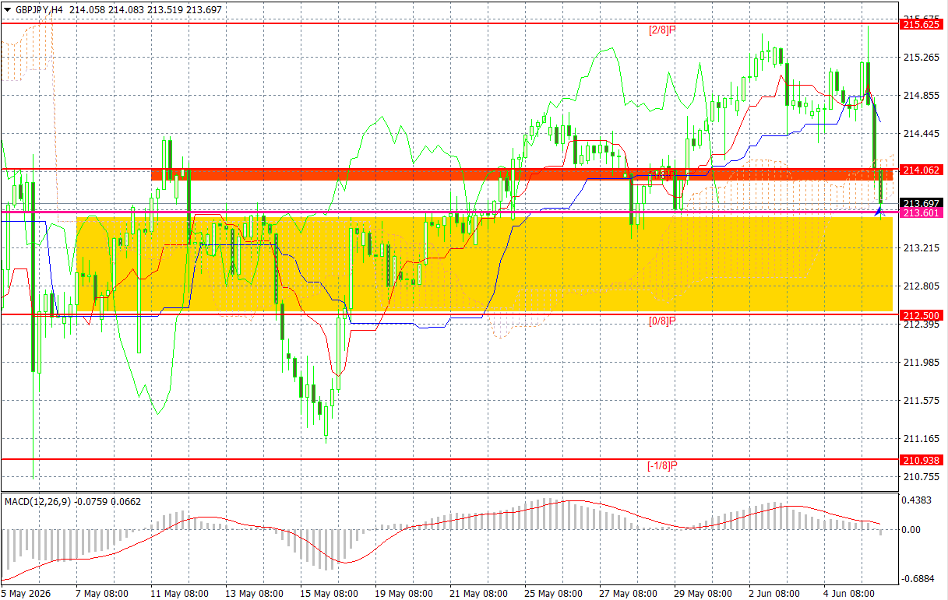Click the 211.575 price axis value
Screen dimensions: 948x600
(x=920, y=400)
